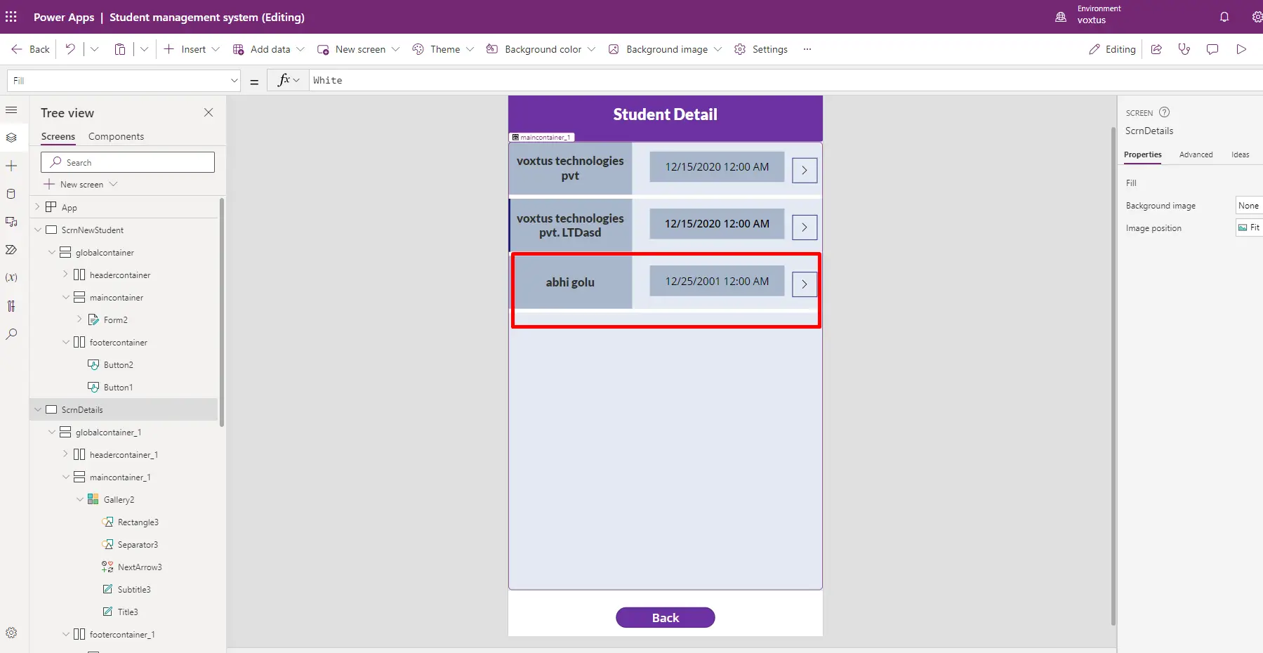Open the Media icon in sidebar
The image size is (1263, 653).
11,222
